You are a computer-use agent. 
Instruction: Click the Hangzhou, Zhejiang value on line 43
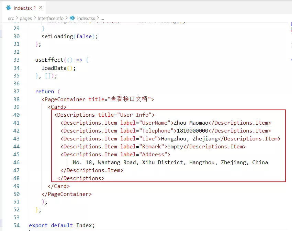click(x=189, y=139)
